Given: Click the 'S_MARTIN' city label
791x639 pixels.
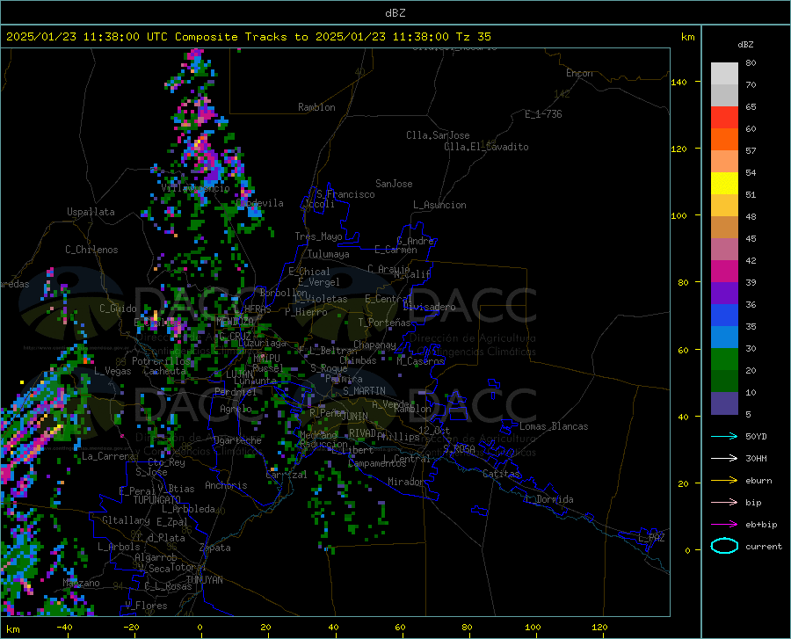Looking at the screenshot, I should click(x=364, y=391).
